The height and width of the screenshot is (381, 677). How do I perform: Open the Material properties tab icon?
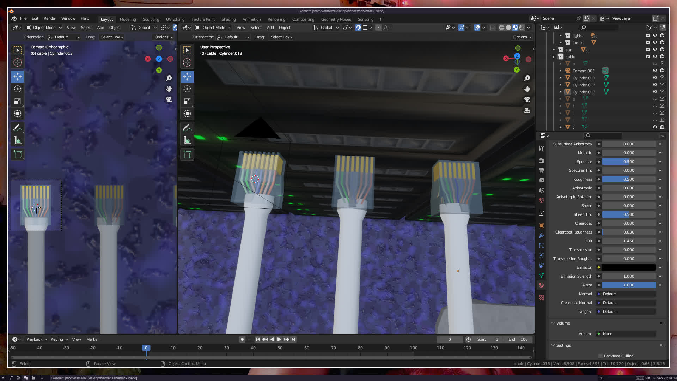tap(541, 285)
